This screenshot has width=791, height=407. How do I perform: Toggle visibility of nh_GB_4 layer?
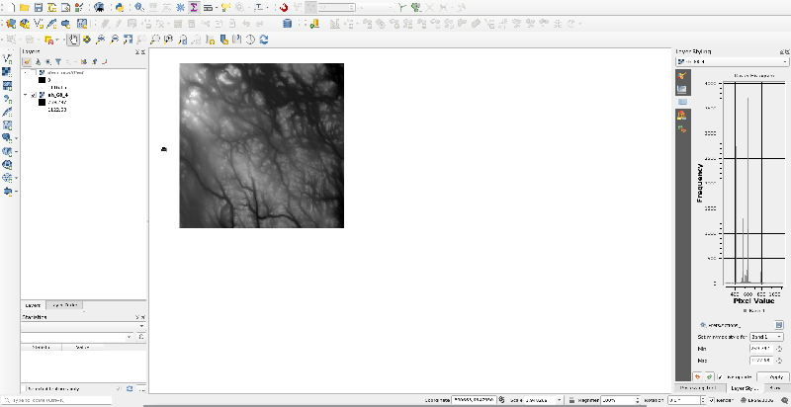pyautogui.click(x=34, y=95)
